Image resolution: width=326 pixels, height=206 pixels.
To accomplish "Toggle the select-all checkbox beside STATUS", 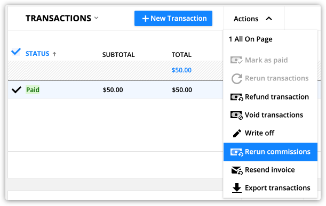I will pos(16,52).
